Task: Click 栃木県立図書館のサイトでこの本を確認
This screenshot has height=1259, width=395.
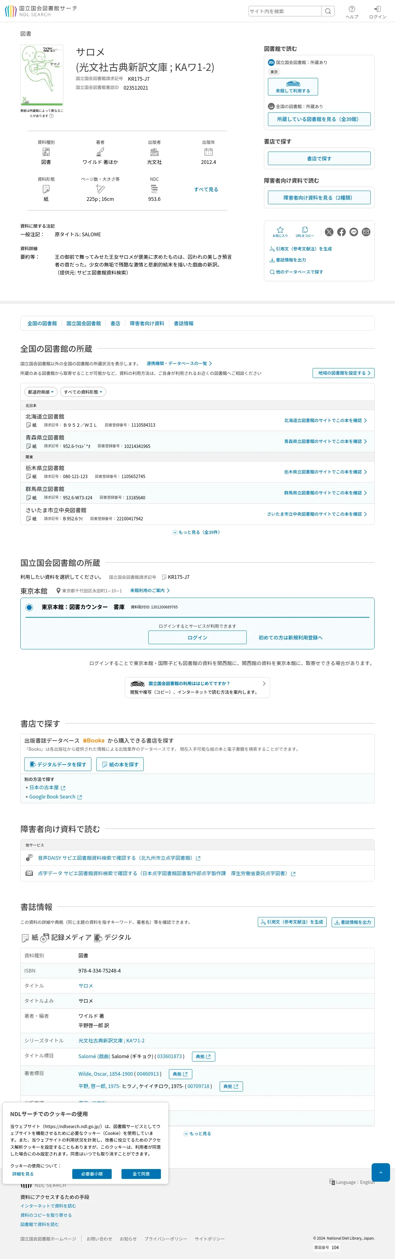Action: pyautogui.click(x=325, y=472)
